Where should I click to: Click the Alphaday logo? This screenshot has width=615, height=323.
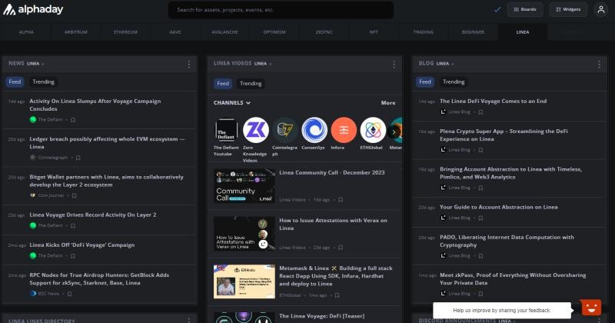click(33, 9)
